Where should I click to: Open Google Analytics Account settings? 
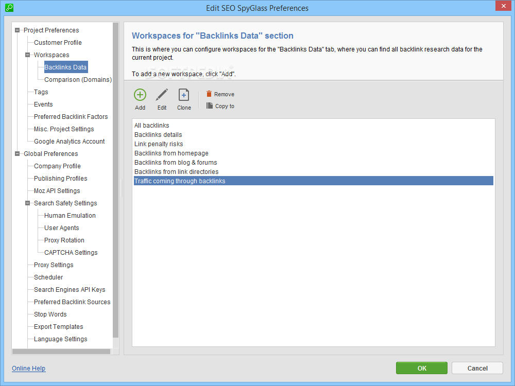70,142
